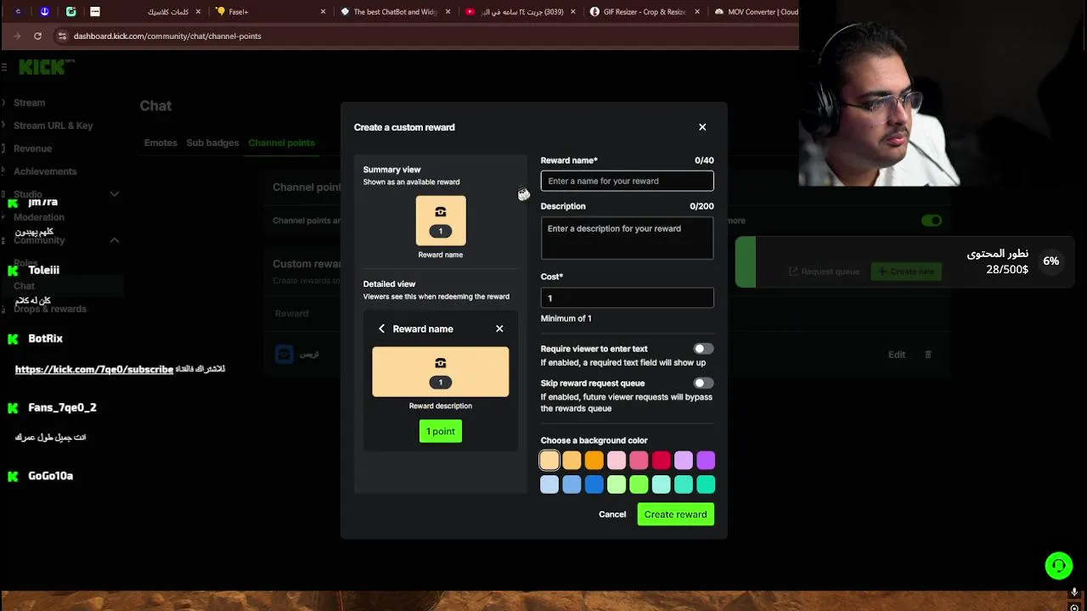This screenshot has width=1087, height=611.
Task: Select the pale blue background color
Action: pos(549,485)
